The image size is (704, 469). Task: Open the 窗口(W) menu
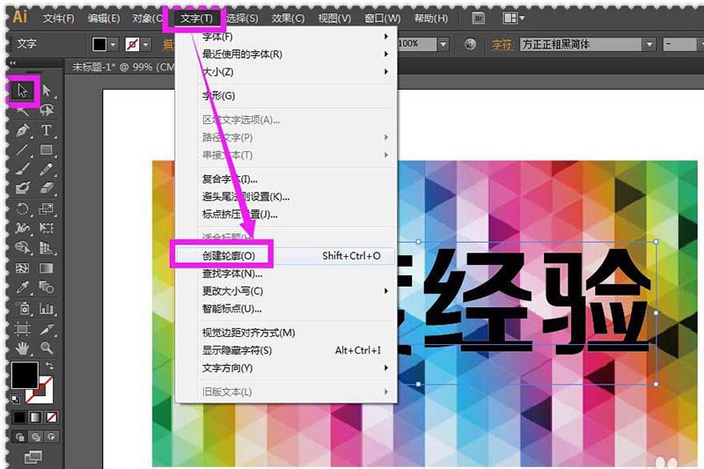(382, 18)
